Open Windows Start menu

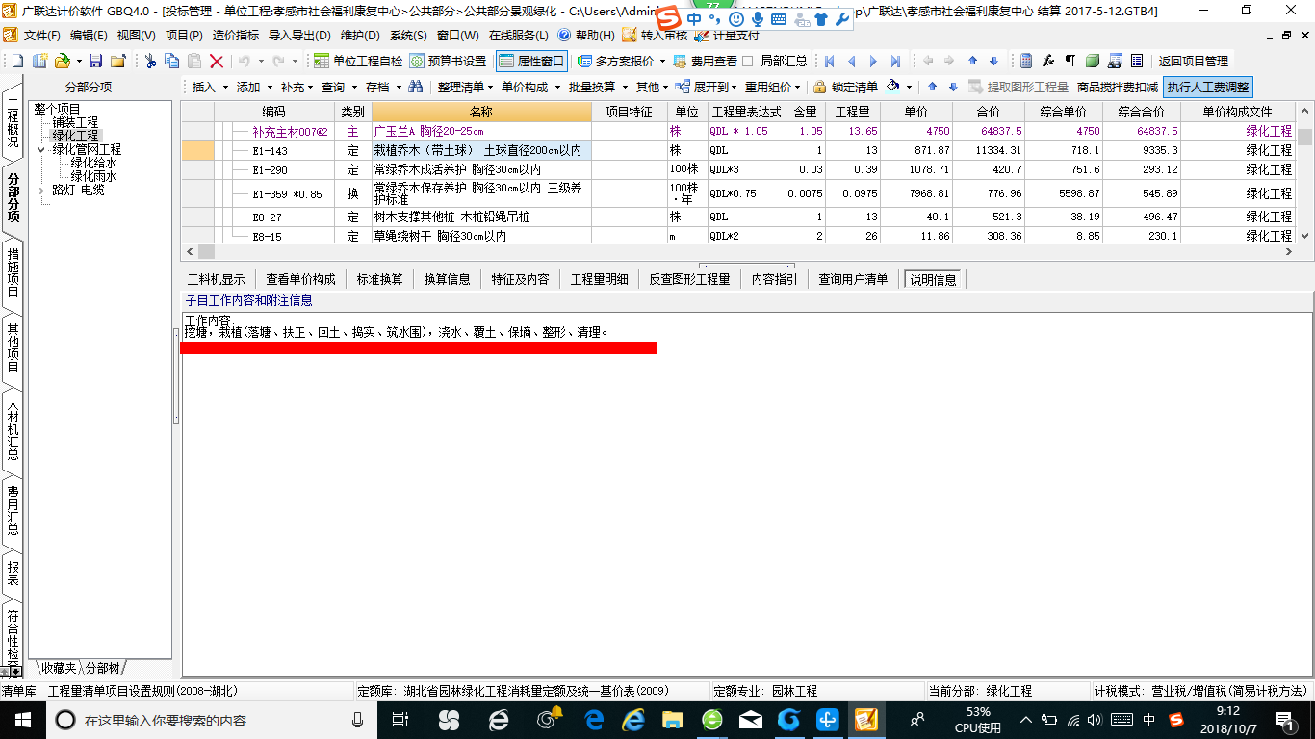(22, 719)
